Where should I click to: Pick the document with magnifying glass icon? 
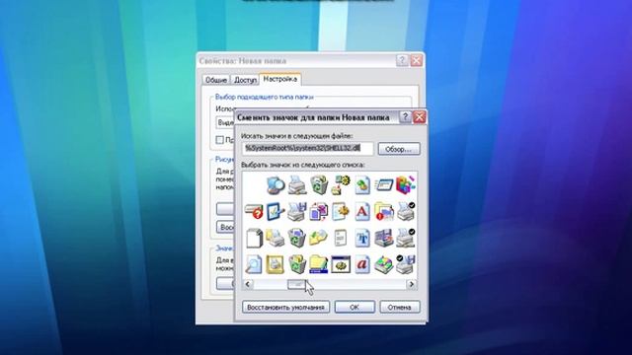click(x=254, y=264)
